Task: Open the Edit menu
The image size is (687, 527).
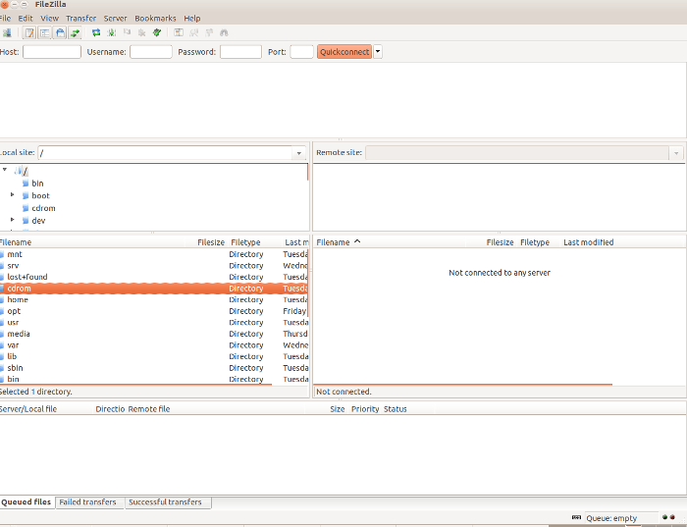Action: pyautogui.click(x=26, y=18)
